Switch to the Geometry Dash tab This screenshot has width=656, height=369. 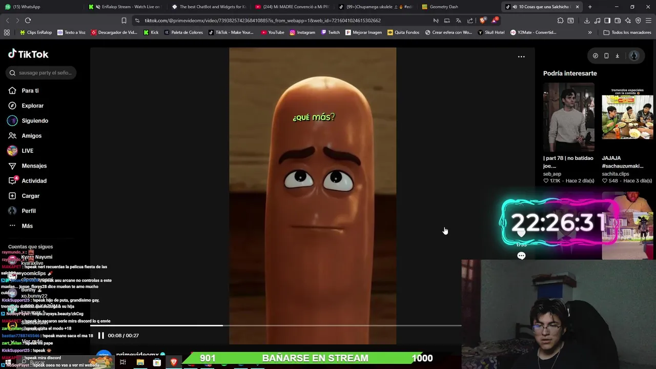click(x=459, y=7)
